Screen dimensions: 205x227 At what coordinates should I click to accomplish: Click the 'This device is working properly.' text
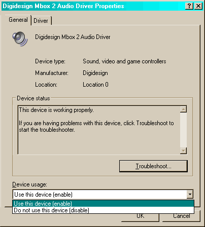point(56,110)
